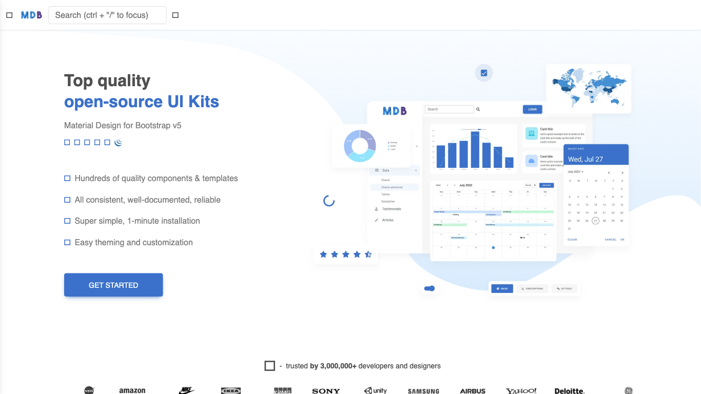Image resolution: width=701 pixels, height=394 pixels.
Task: Click the Deloitte logo
Action: pos(570,391)
